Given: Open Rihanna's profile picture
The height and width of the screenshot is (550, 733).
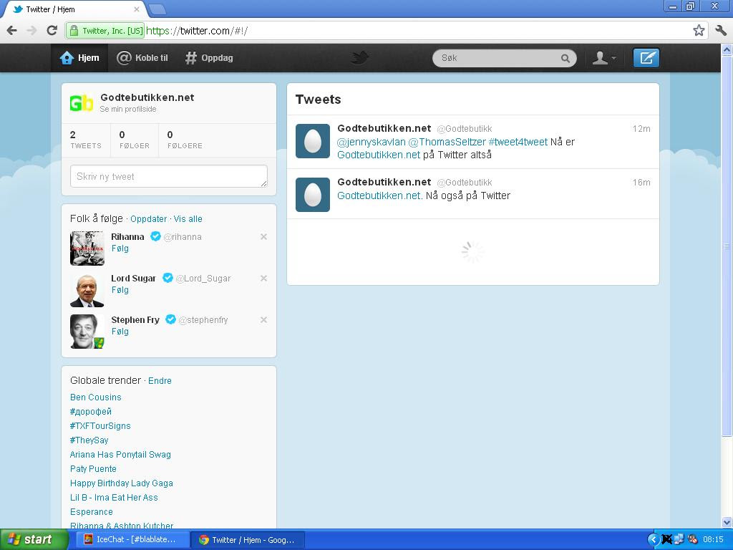Looking at the screenshot, I should coord(87,249).
